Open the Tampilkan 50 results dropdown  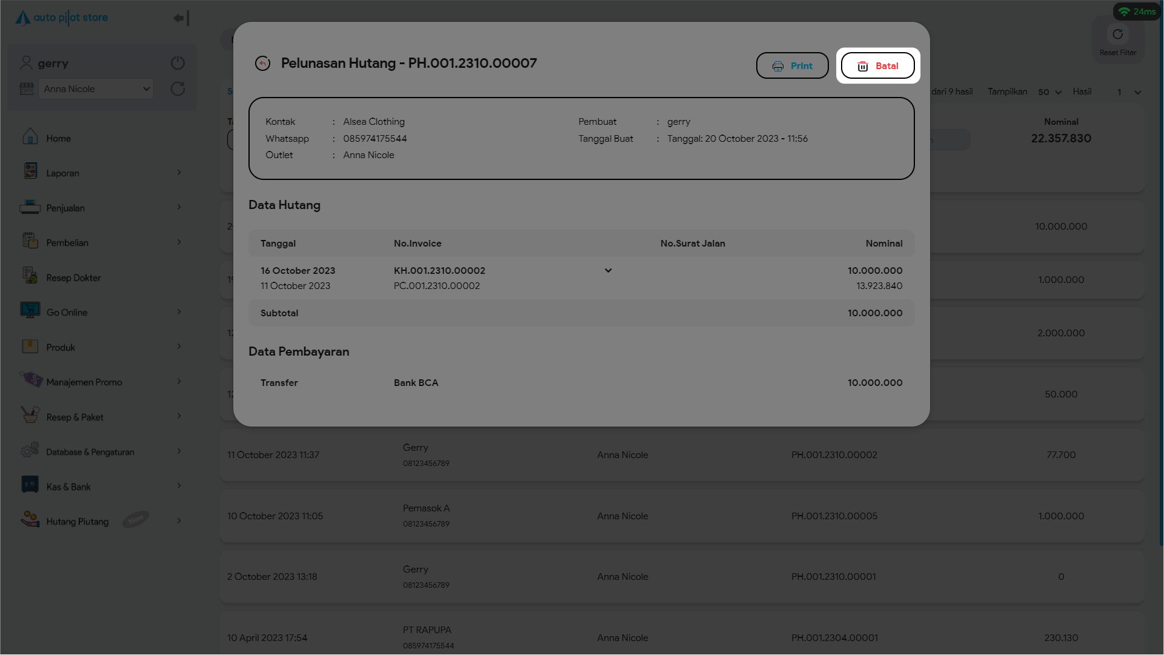click(1049, 93)
